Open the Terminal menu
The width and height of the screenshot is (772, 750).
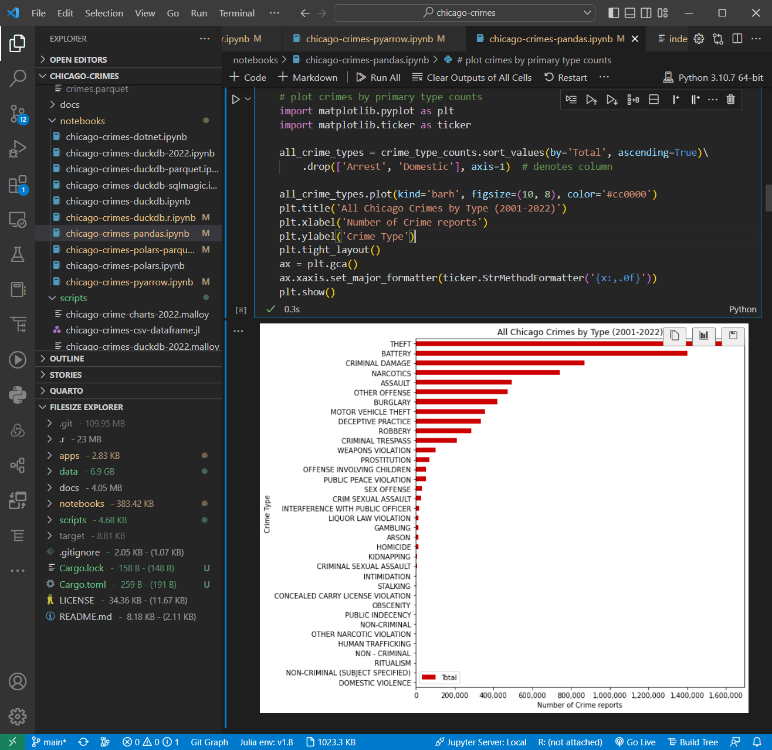coord(236,13)
